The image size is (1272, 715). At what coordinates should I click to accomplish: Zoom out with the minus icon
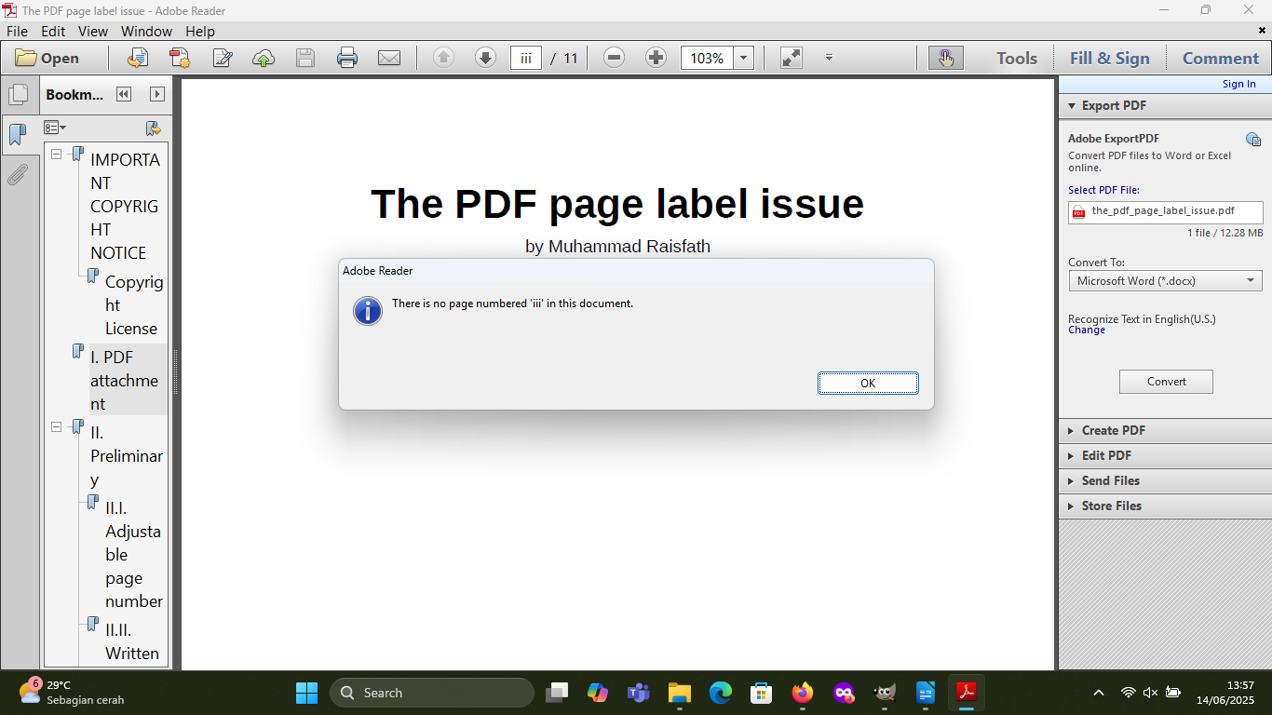click(614, 58)
